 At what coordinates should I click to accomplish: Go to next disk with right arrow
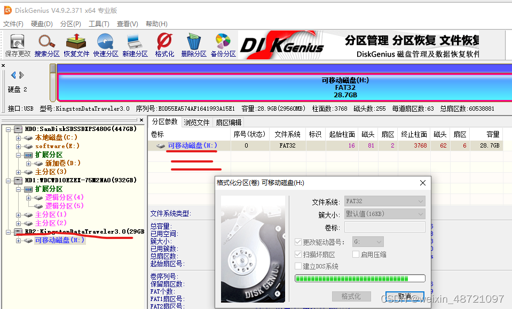pos(21,75)
